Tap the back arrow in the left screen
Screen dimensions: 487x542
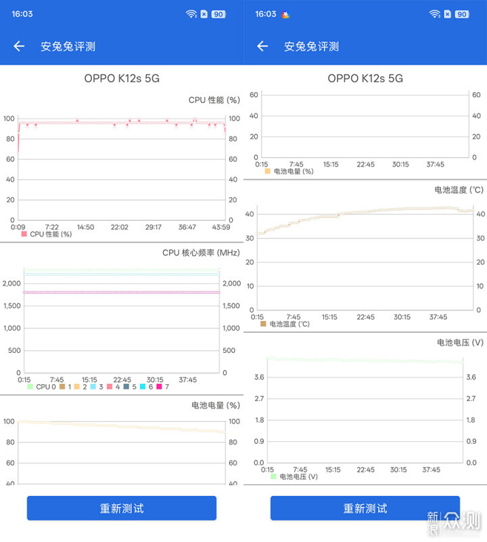point(19,46)
